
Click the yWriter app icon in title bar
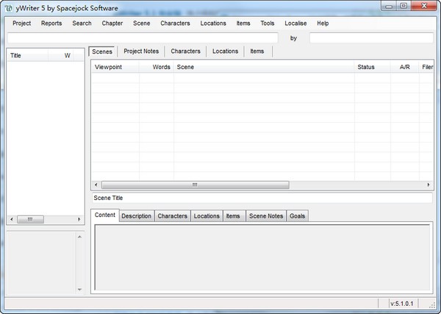point(9,8)
